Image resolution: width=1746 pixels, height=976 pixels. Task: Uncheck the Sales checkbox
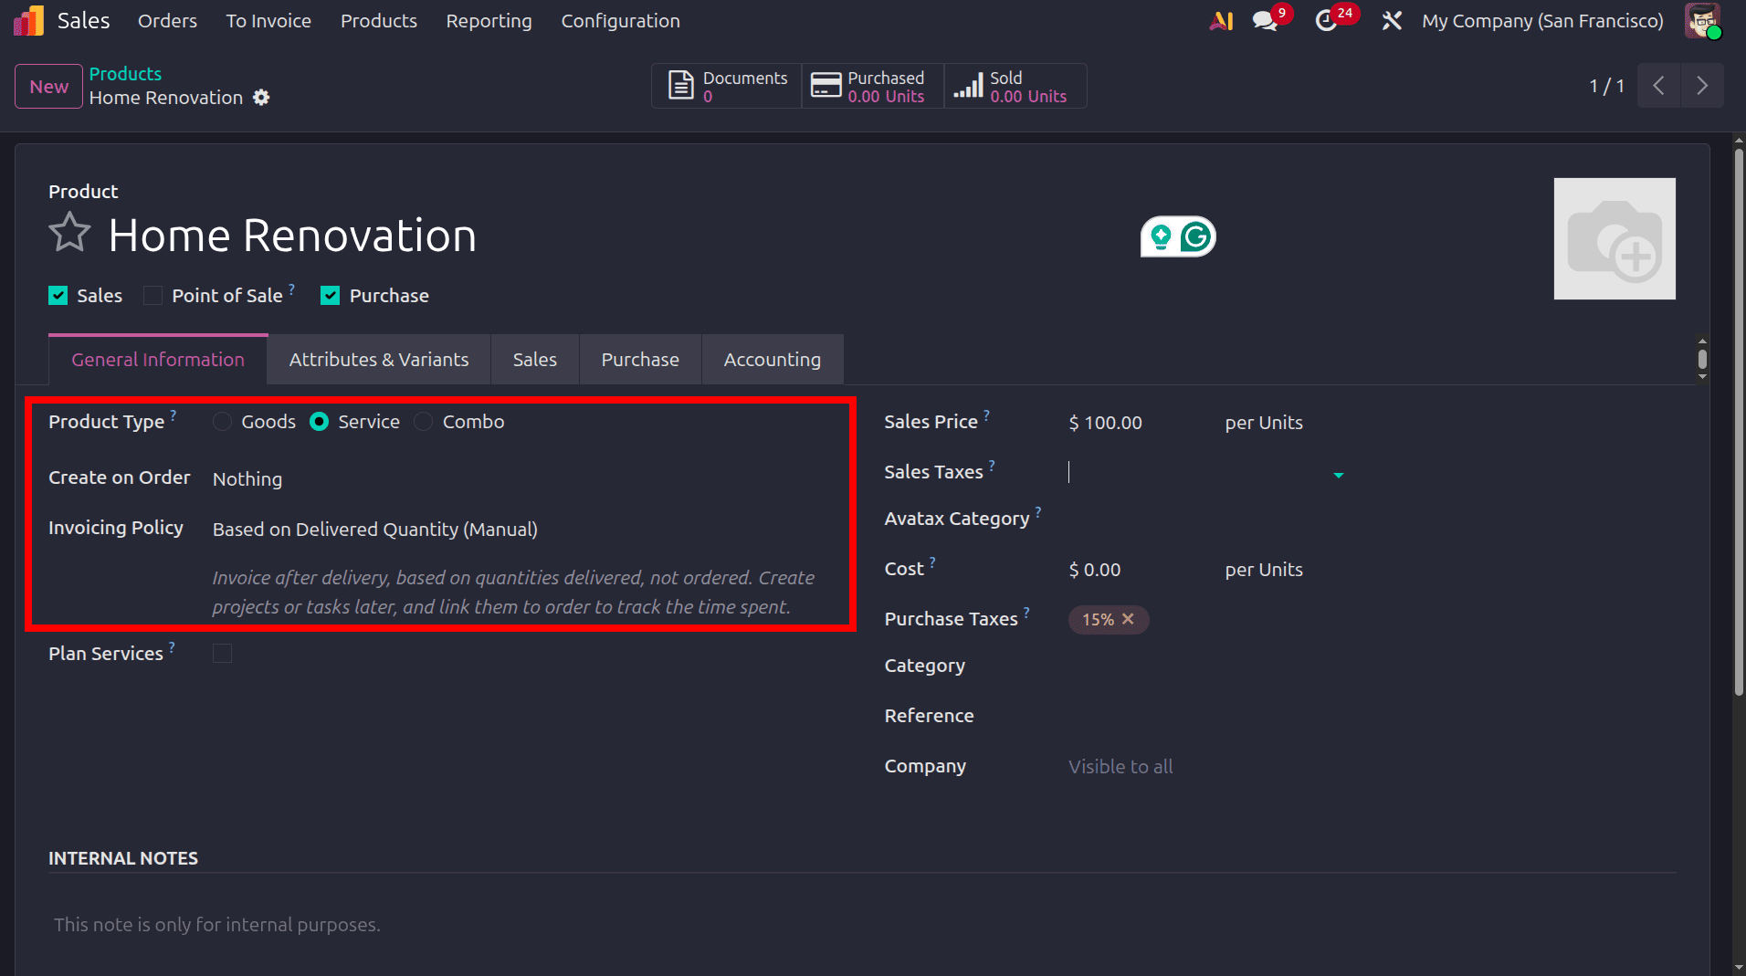click(x=58, y=296)
